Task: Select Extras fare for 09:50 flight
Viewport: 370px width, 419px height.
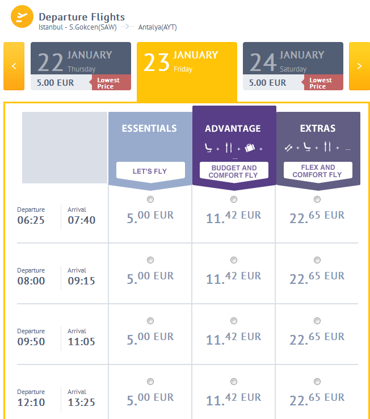Action: point(317,321)
